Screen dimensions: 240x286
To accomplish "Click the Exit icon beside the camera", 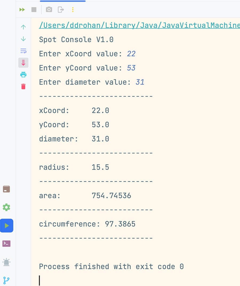I will 61,10.
